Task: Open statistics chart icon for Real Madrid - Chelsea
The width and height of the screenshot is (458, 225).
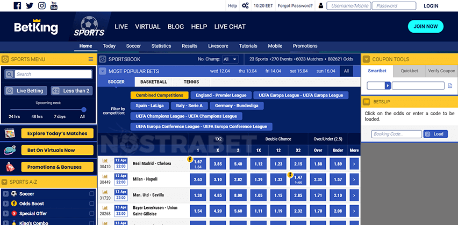Action: (105, 160)
